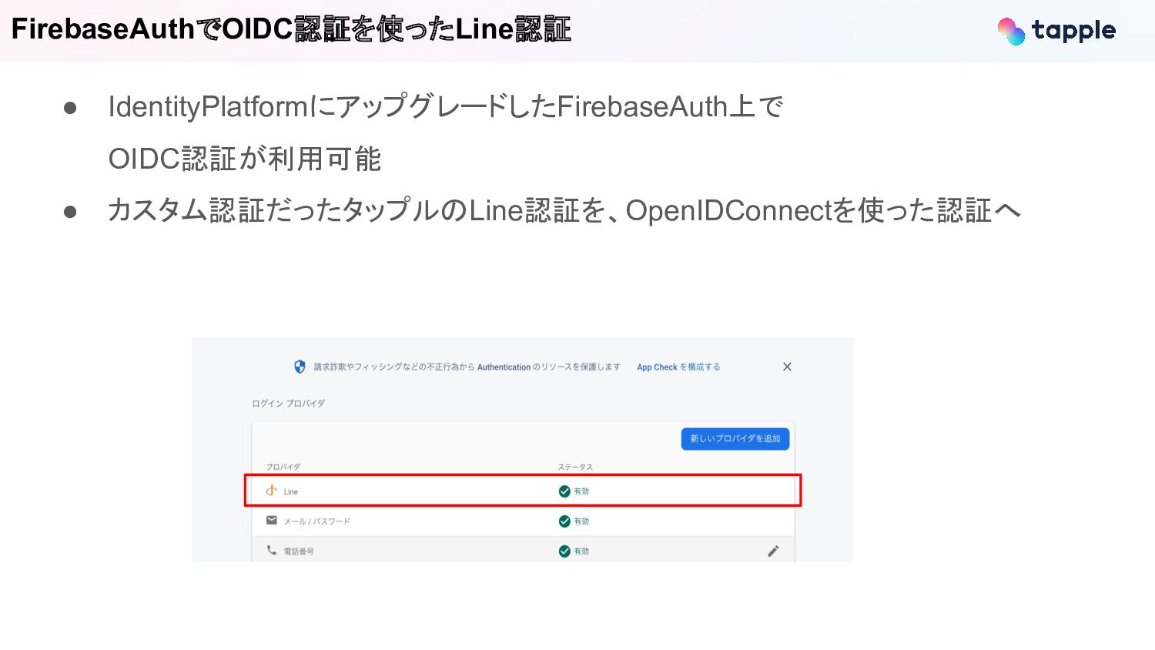Click the phone icon for 電話番号 provider
Screen dimensions: 1155x650
272,550
